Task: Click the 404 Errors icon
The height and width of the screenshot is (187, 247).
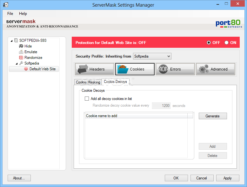Action: coord(163,69)
